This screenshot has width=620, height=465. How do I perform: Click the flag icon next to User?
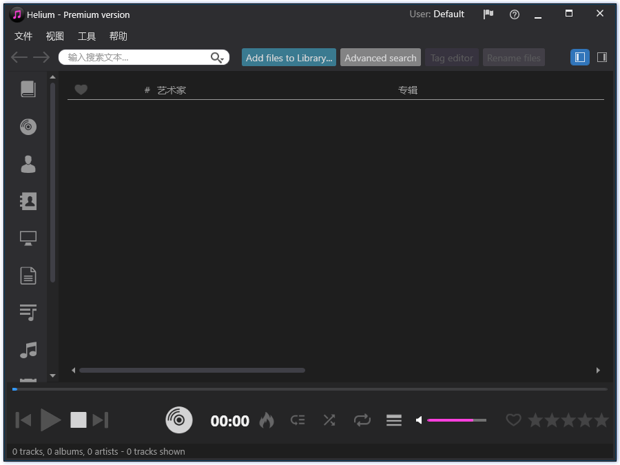pyautogui.click(x=488, y=14)
